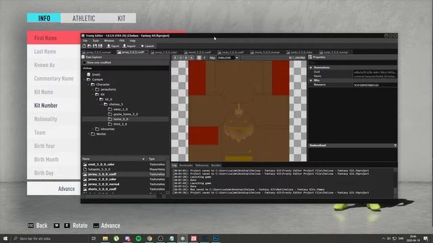Collapse the kit_0 folder expander
Image resolution: width=433 pixels, height=243 pixels.
pyautogui.click(x=97, y=99)
